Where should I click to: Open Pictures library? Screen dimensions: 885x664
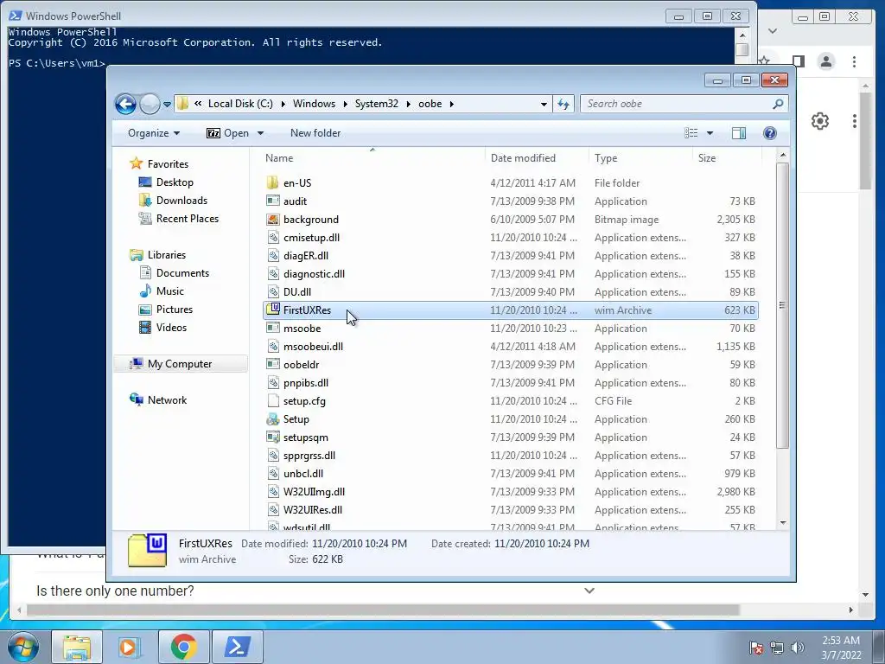click(175, 310)
